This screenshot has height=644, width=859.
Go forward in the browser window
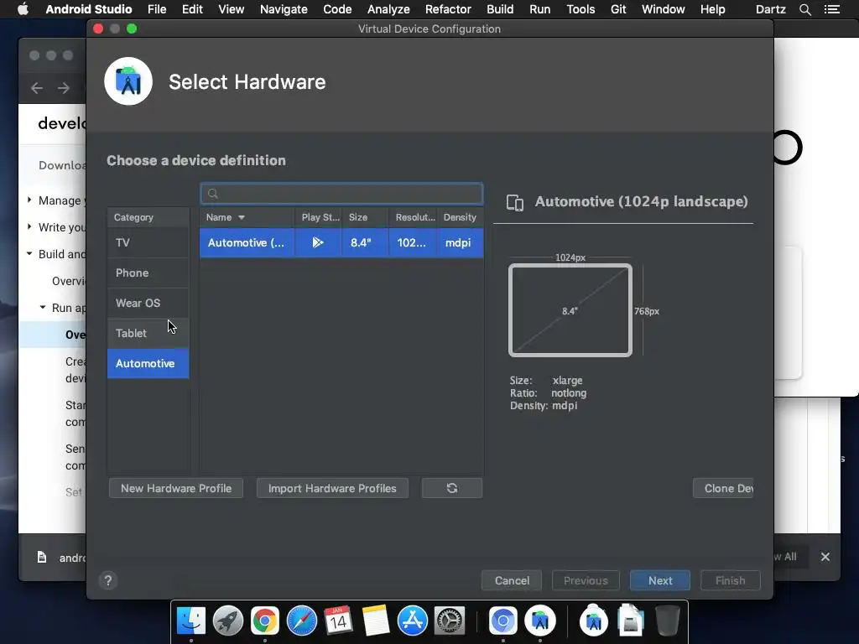64,88
